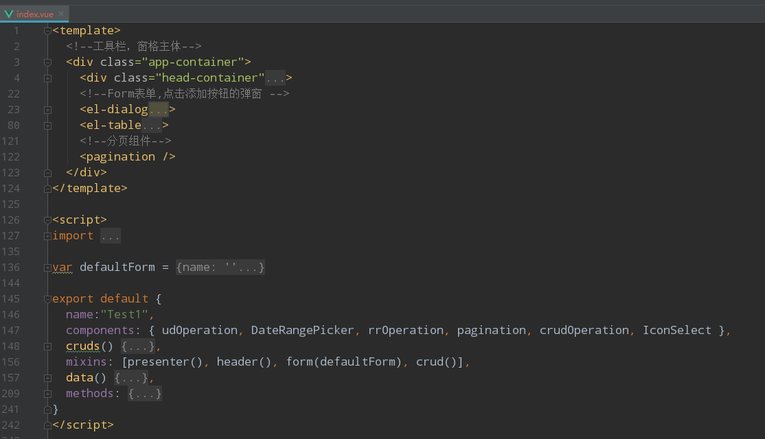Collapse the template tag fold on line 1
The image size is (765, 439).
coord(47,31)
